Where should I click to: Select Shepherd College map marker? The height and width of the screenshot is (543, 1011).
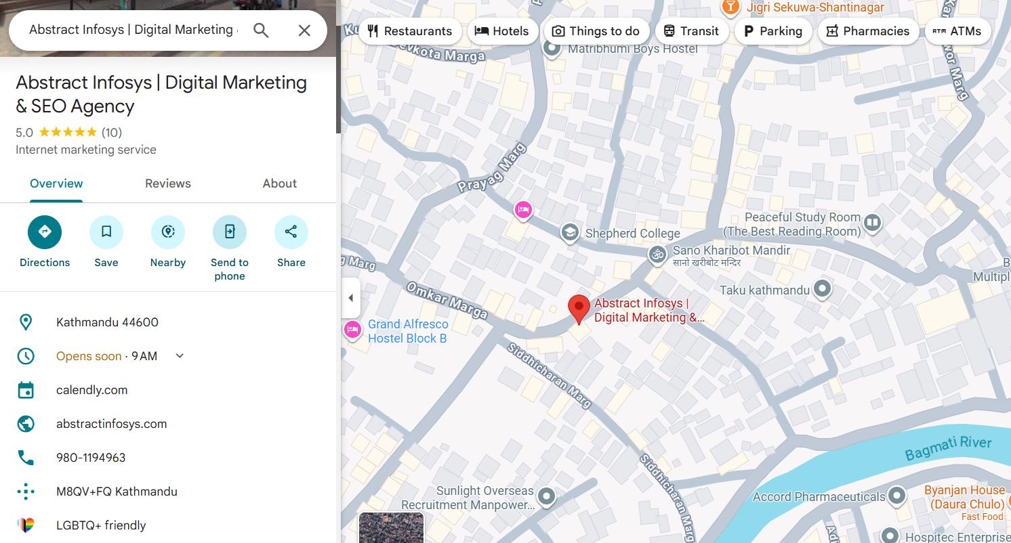[x=570, y=233]
